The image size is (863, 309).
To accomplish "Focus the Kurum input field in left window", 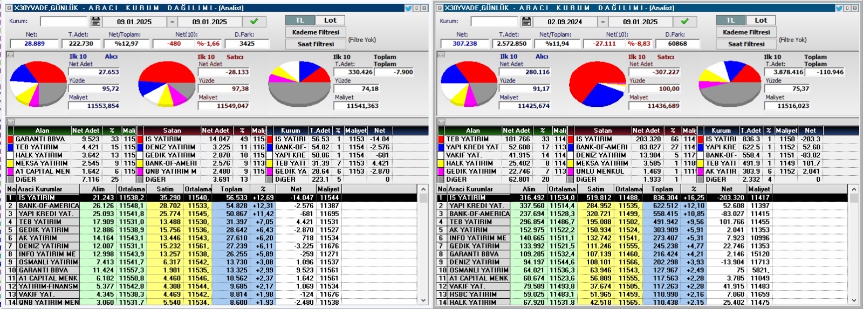I will (63, 22).
